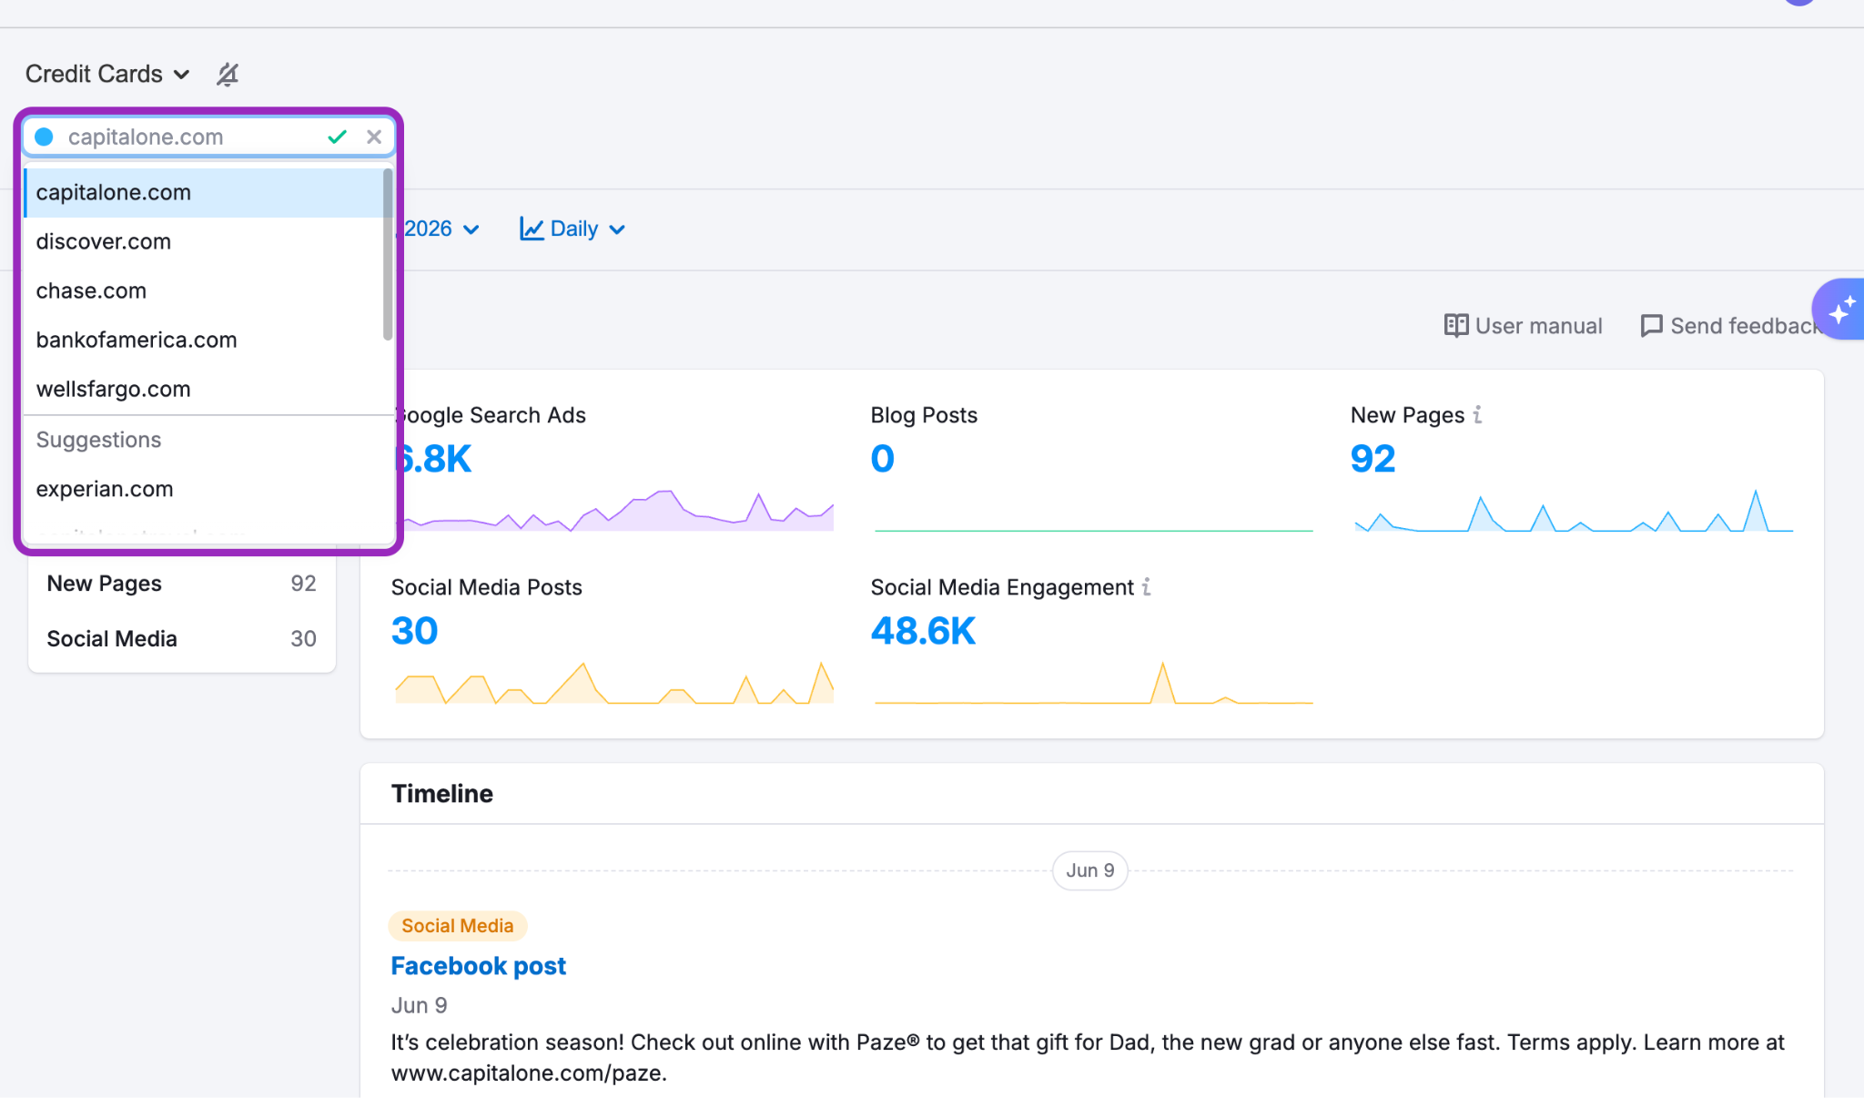Screen dimensions: 1864x1098
Task: Click the Social Media tag in timeline
Action: click(x=458, y=926)
